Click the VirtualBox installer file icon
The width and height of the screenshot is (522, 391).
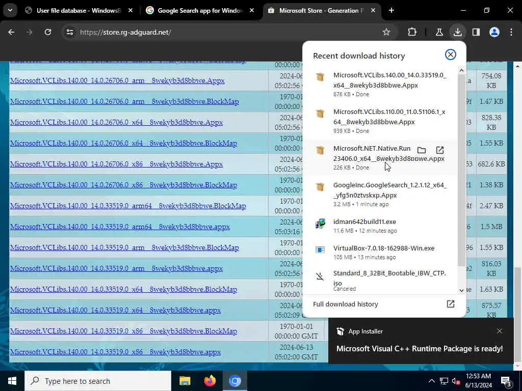tap(320, 249)
